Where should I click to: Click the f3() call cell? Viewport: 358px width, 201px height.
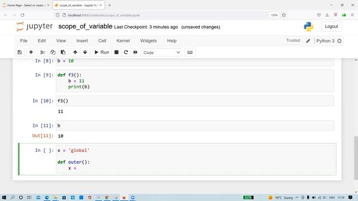[195, 101]
